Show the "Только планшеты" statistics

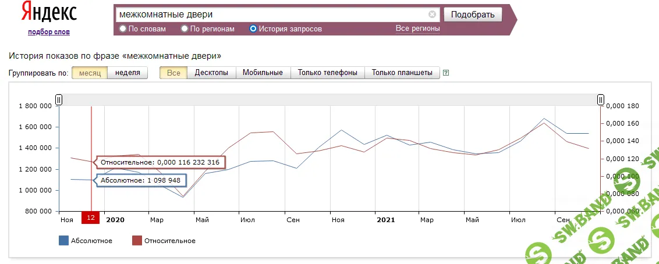(x=402, y=73)
